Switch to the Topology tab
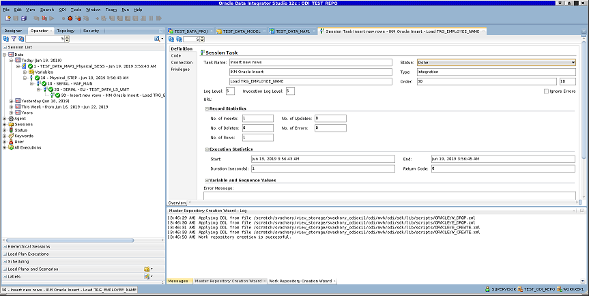The height and width of the screenshot is (296, 589). (66, 31)
